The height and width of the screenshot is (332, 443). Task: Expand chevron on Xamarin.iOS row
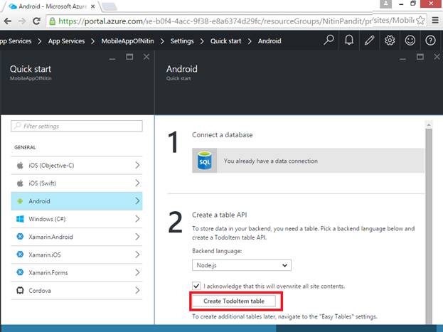137,255
